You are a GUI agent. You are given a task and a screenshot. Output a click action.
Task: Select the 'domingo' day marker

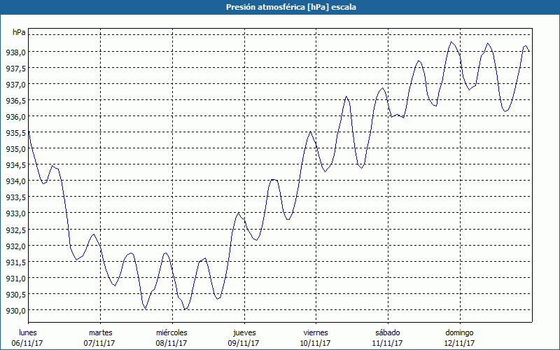[459, 332]
